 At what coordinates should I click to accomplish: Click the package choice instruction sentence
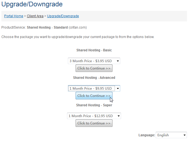point(78,37)
